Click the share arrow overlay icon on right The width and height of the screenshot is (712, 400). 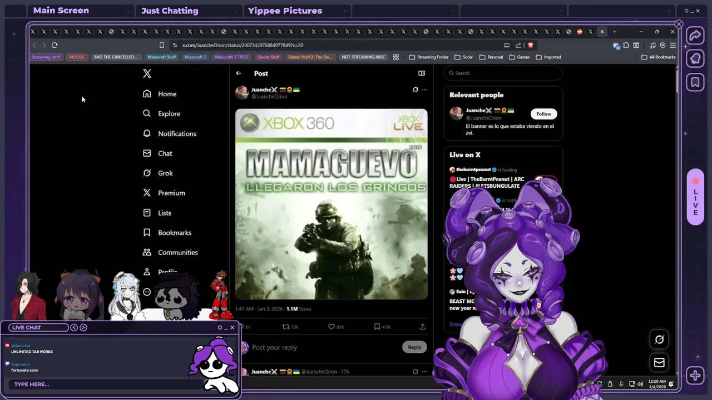[x=695, y=36]
